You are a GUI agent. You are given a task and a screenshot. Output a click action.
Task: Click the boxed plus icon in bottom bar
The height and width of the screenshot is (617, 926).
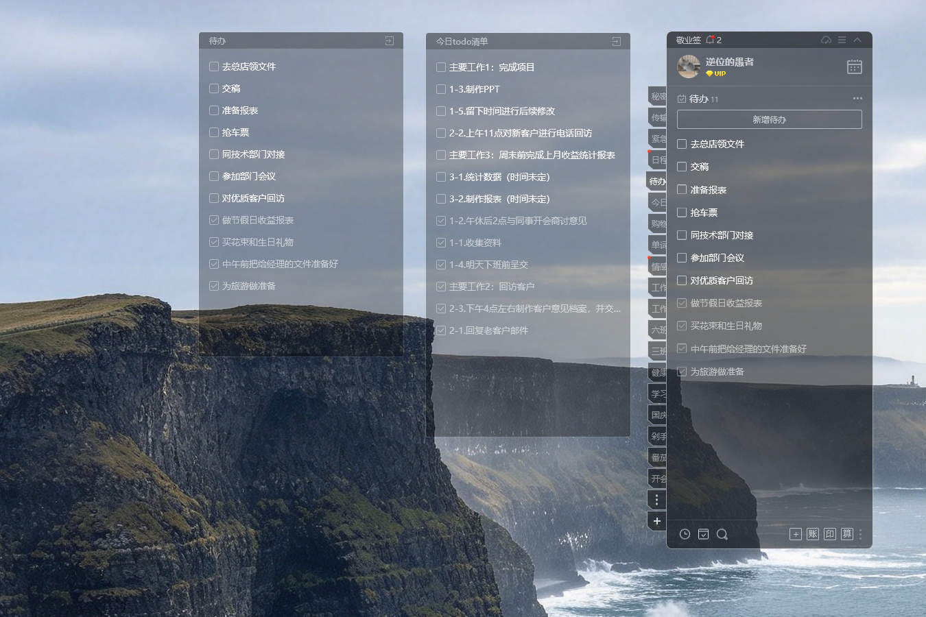click(796, 534)
